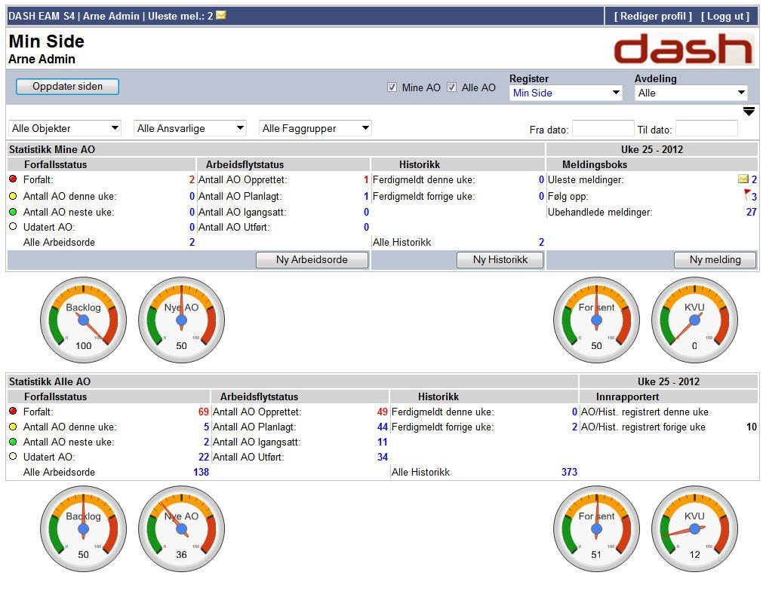766x600 pixels.
Task: Click Alle AO For sent gauge showing 51
Action: click(596, 529)
